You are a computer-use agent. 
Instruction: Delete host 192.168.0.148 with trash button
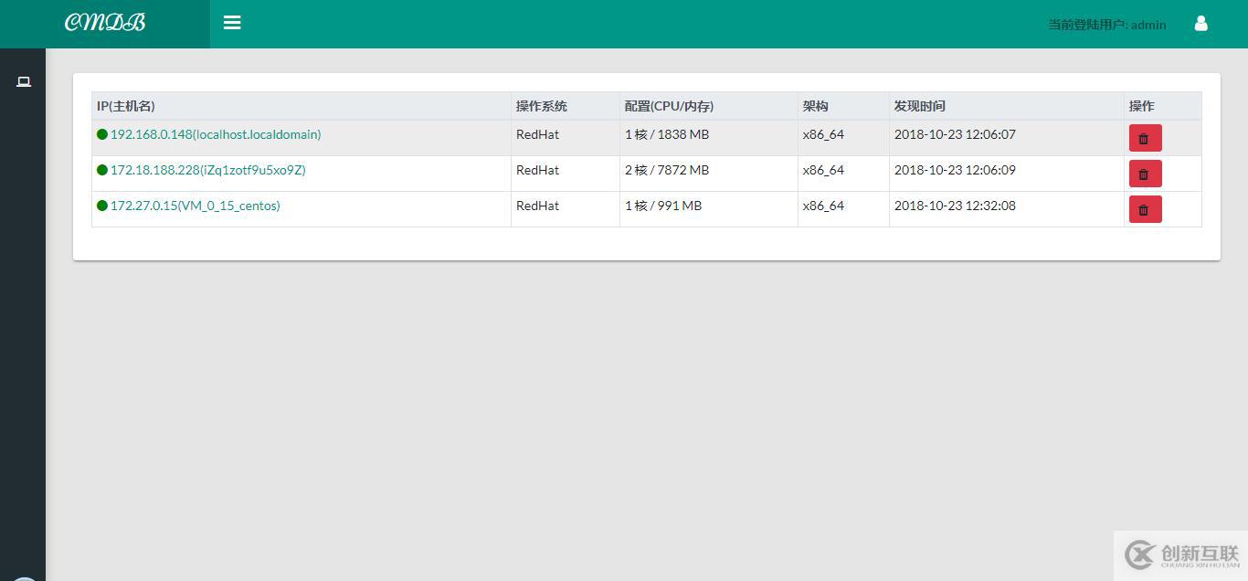[1144, 138]
